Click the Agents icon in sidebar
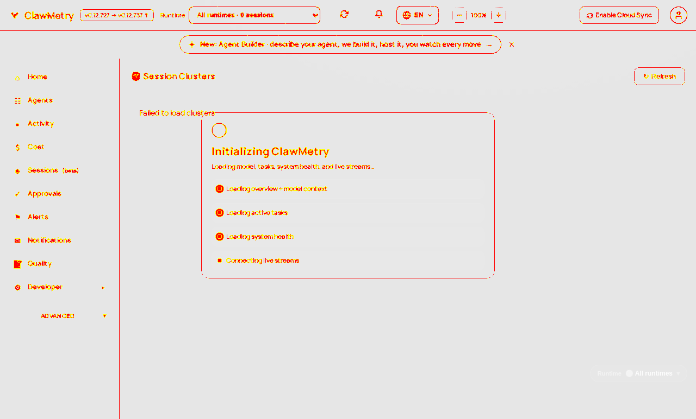This screenshot has height=419, width=696. pos(17,101)
